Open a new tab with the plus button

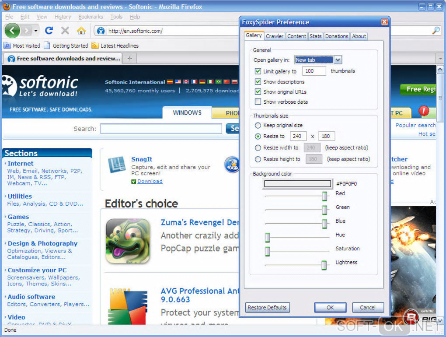(x=130, y=58)
